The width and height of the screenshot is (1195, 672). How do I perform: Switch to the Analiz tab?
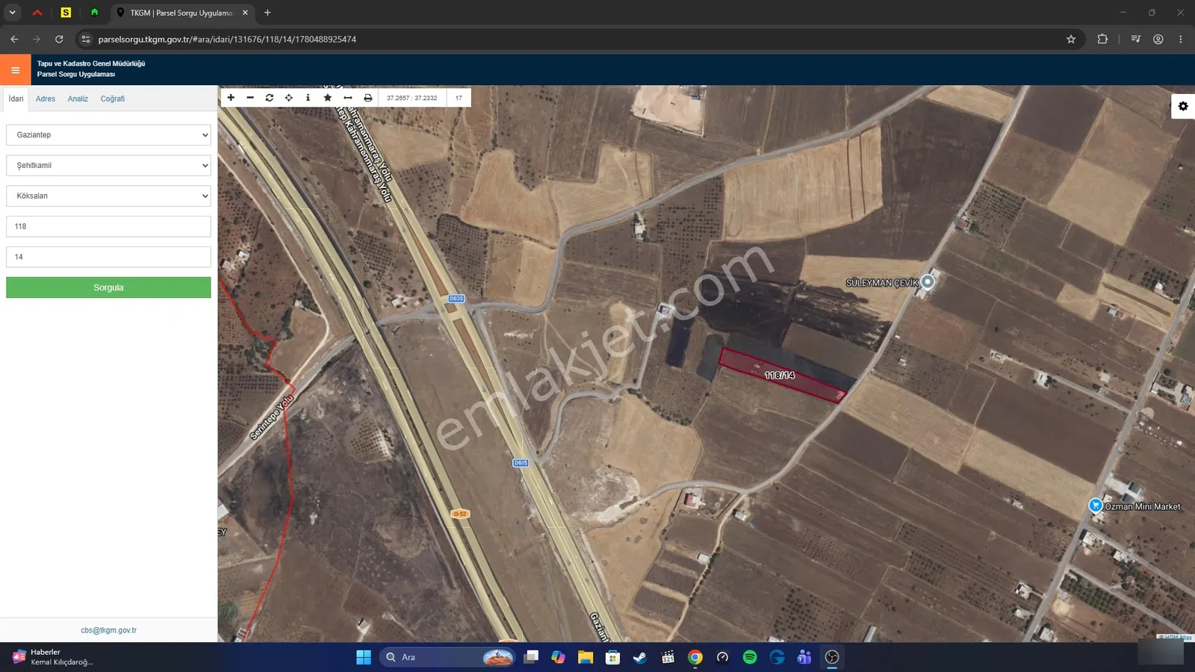point(78,99)
